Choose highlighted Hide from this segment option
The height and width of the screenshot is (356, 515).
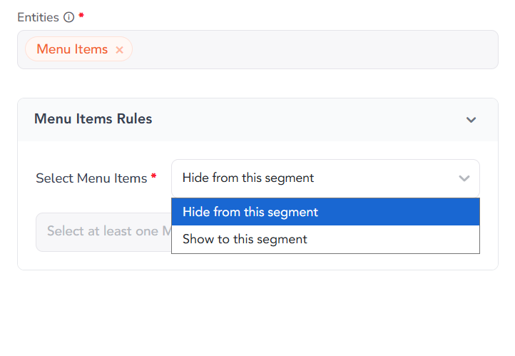250,212
